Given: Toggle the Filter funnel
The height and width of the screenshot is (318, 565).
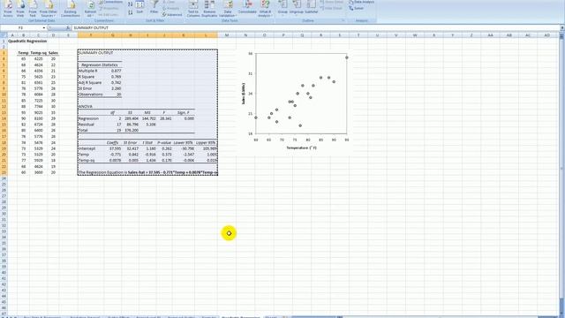Looking at the screenshot, I should point(154,7).
